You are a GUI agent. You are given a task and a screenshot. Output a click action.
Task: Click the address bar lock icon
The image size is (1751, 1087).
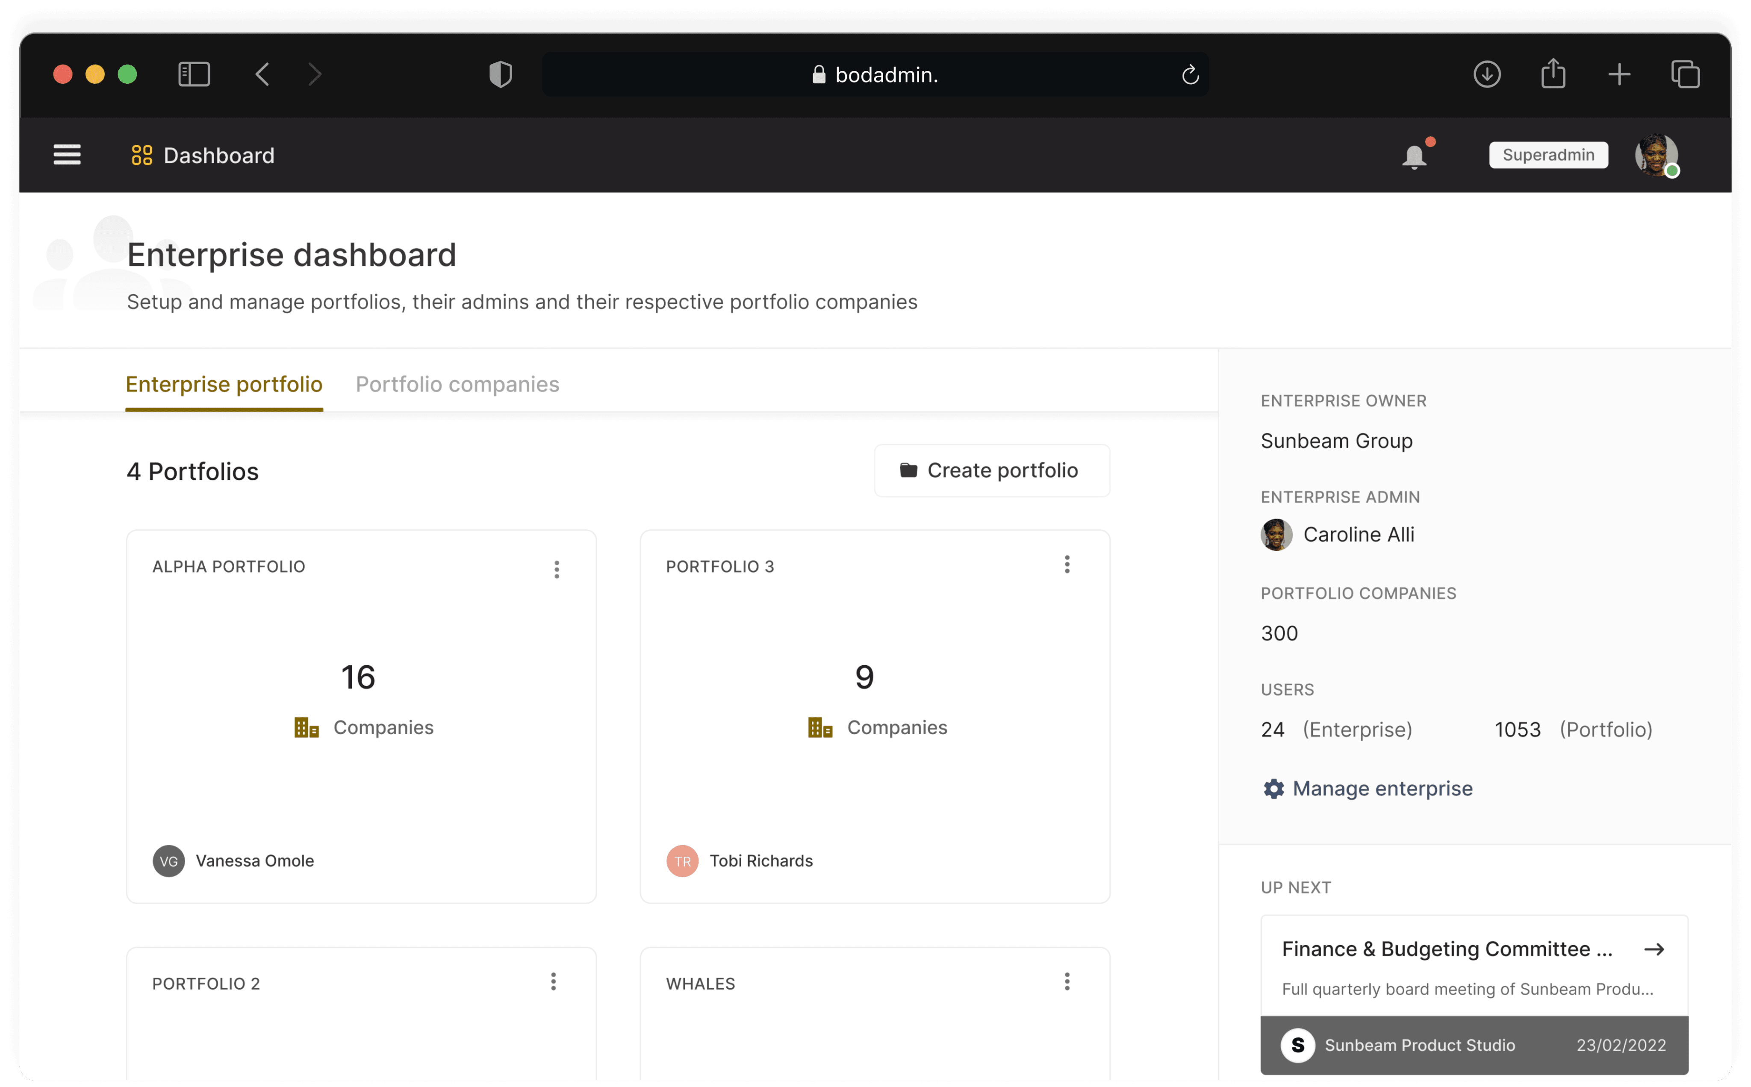click(x=818, y=74)
